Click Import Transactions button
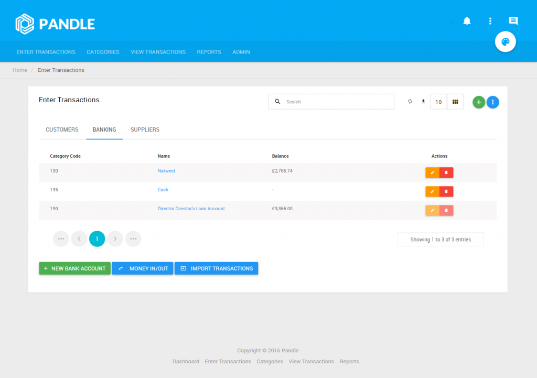Screen dimensions: 537x378 coord(217,268)
